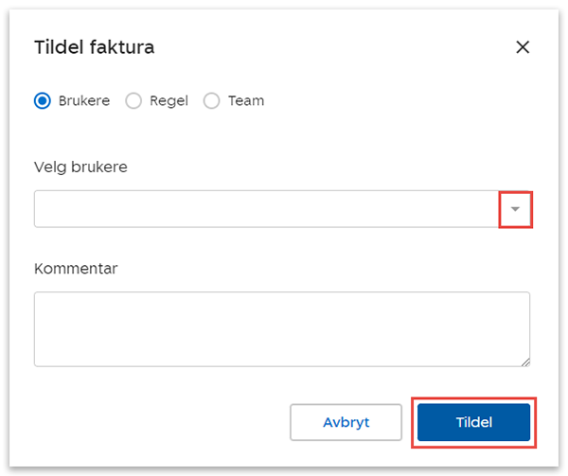Select the Brukere radio button

[42, 100]
